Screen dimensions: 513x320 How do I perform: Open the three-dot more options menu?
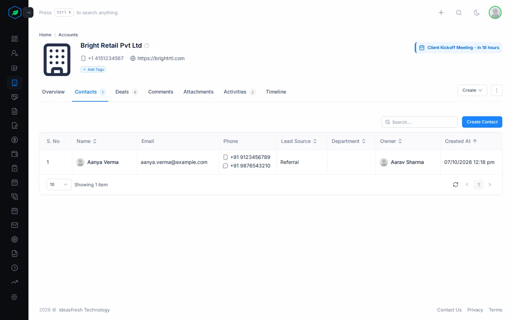click(497, 90)
